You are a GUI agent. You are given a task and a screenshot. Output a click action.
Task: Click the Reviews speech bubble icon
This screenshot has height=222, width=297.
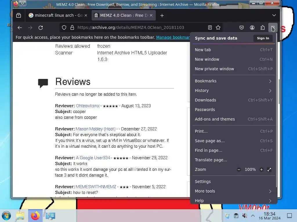pos(43,83)
